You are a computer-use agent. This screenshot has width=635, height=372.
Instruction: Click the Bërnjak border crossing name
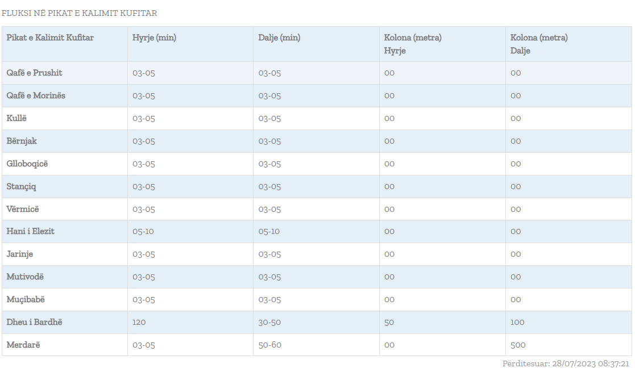(x=22, y=141)
